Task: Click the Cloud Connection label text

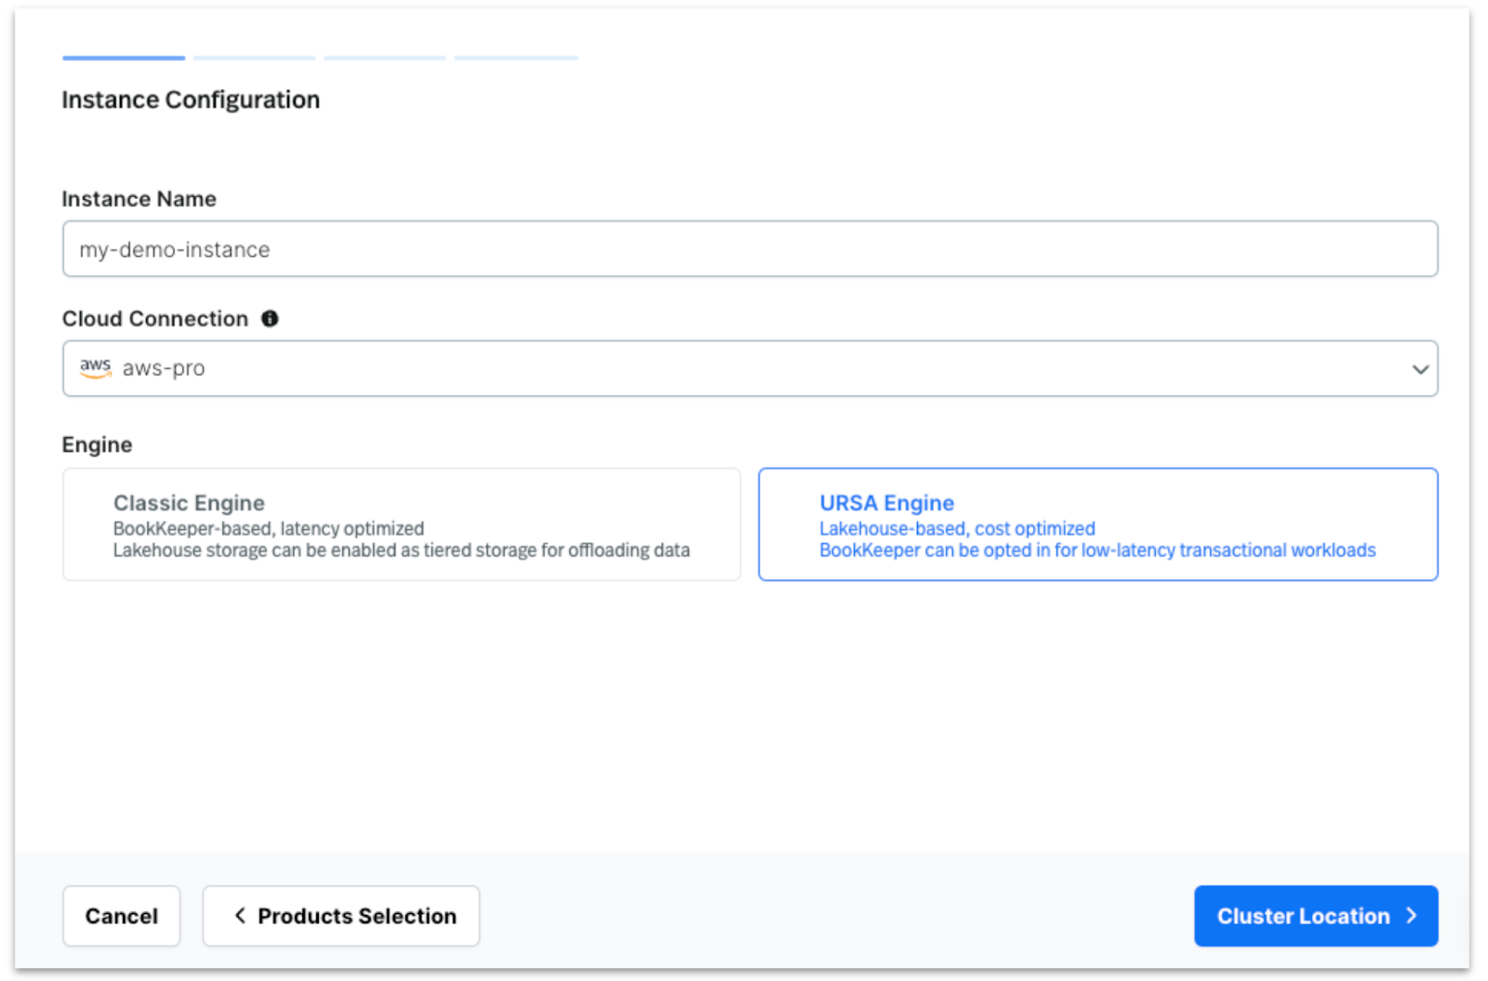Action: (x=154, y=319)
